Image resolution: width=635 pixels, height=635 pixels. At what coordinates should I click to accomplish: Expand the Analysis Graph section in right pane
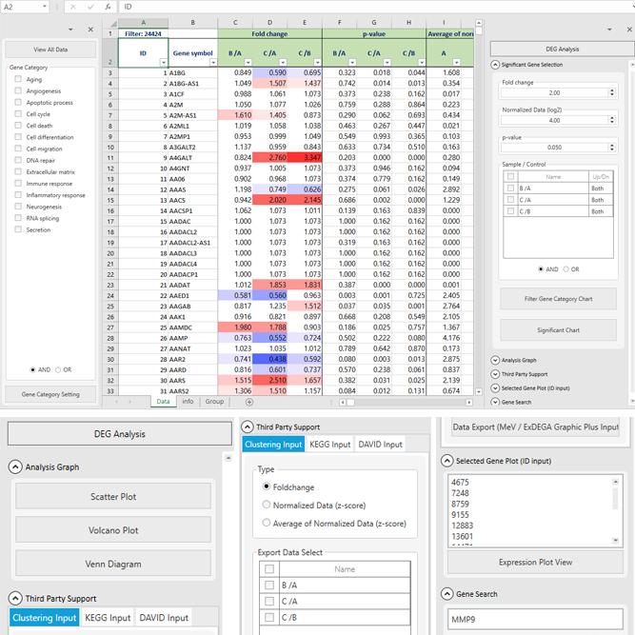[495, 360]
